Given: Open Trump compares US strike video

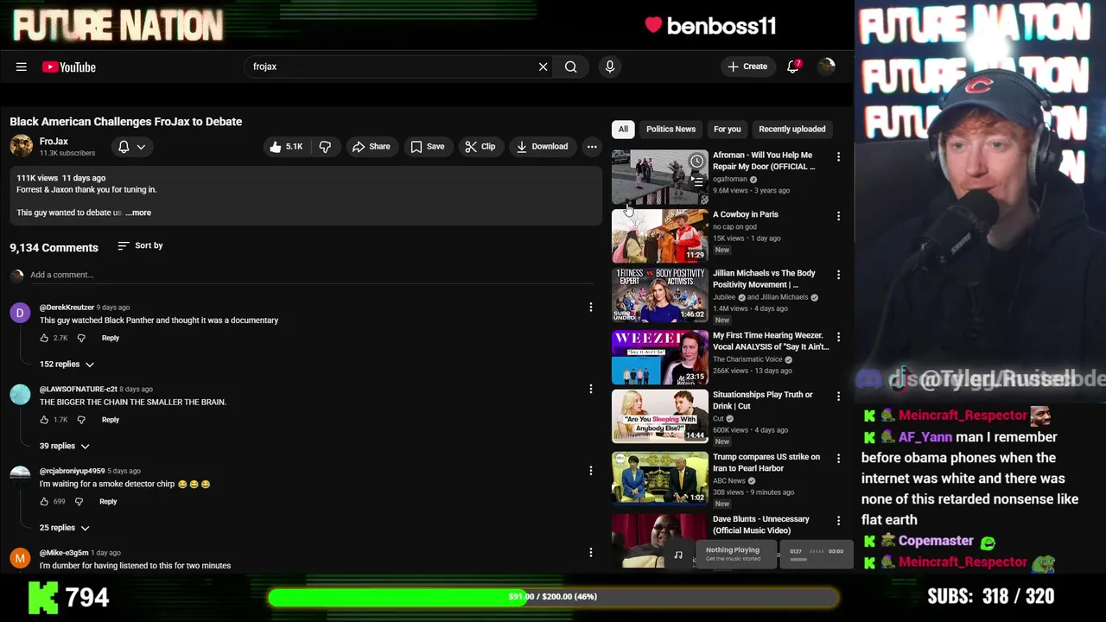Looking at the screenshot, I should click(660, 479).
